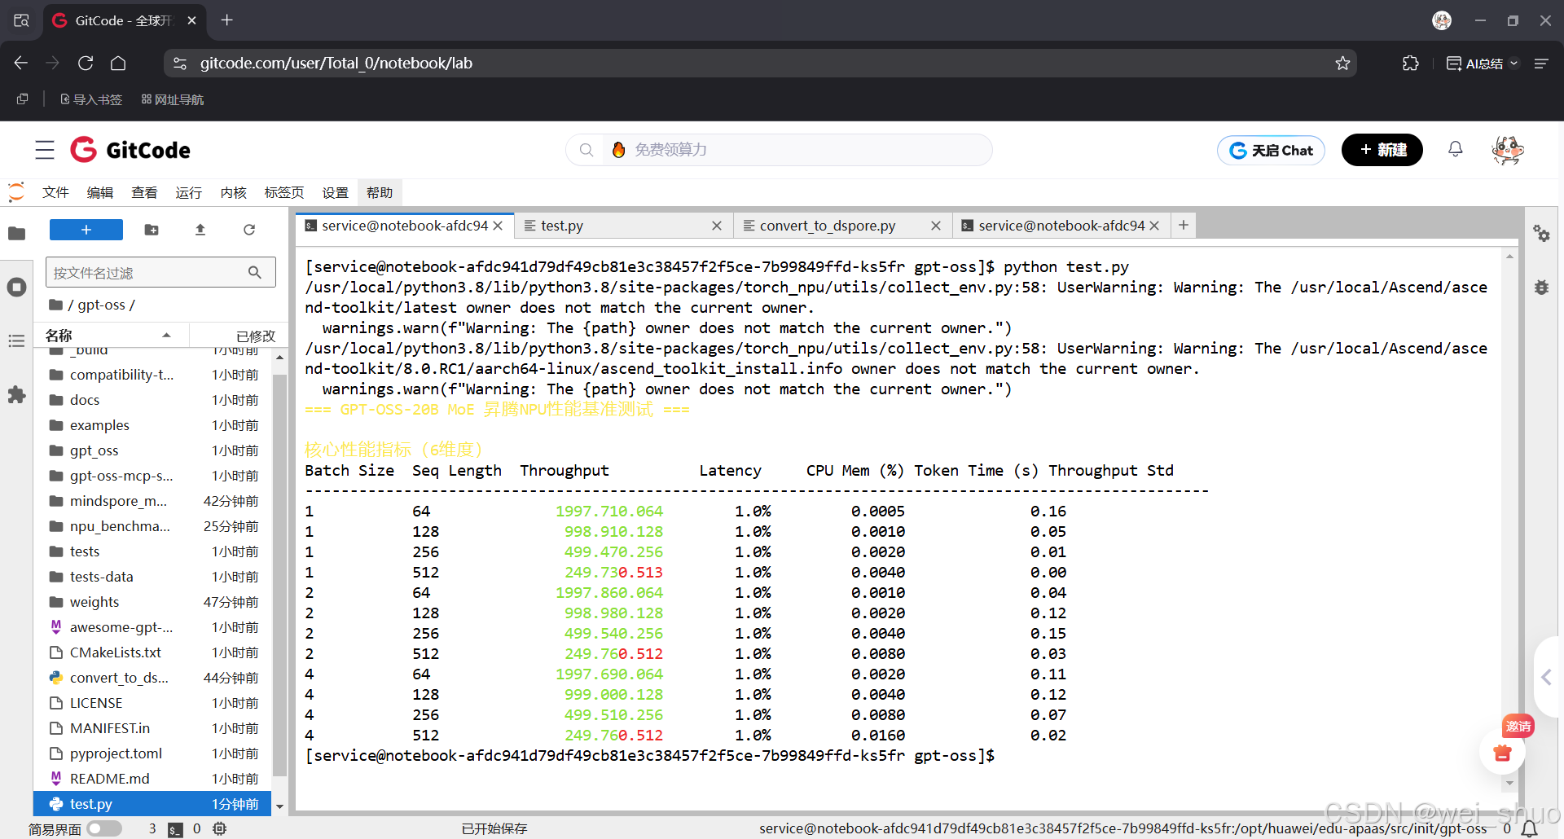Click file list scrollbar down arrow
Screen dimensions: 1564x839
[279, 806]
